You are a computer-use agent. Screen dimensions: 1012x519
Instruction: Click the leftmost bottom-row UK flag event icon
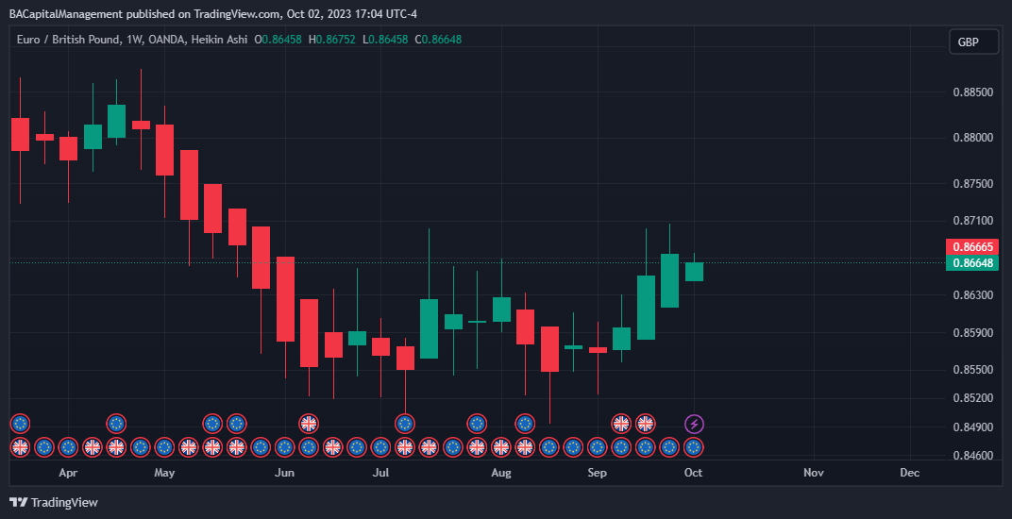[x=20, y=446]
